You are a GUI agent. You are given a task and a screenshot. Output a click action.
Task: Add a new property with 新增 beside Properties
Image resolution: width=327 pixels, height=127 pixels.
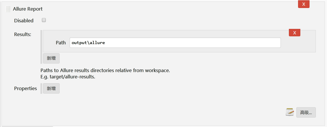click(51, 88)
